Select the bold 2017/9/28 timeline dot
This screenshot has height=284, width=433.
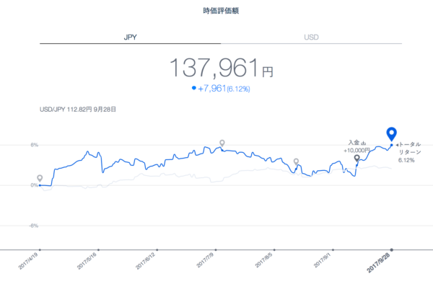(391, 250)
